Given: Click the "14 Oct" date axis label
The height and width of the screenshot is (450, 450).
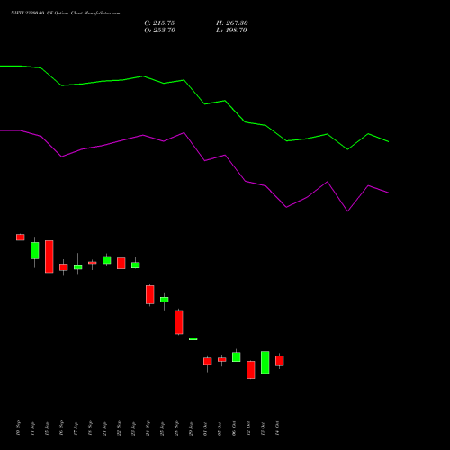Looking at the screenshot, I should 277,427.
